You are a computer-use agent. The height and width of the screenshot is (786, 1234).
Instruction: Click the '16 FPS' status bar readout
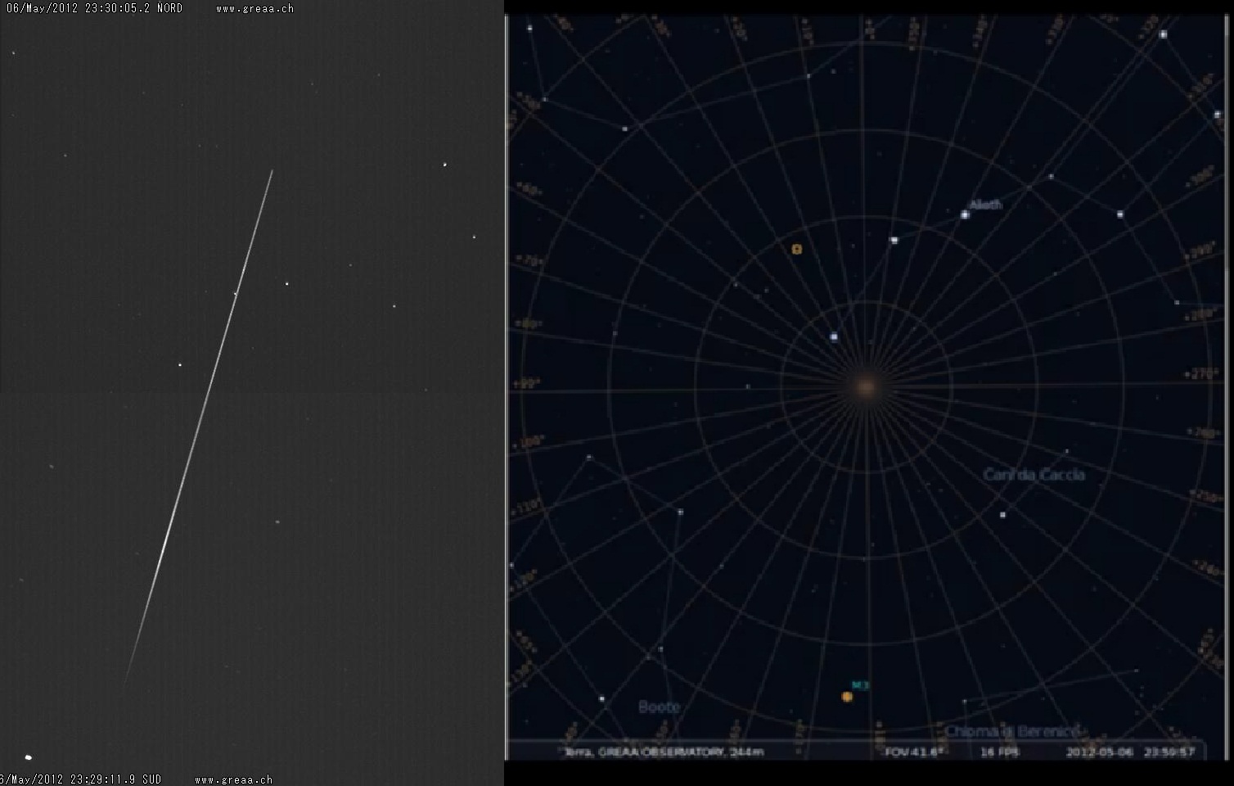click(999, 751)
